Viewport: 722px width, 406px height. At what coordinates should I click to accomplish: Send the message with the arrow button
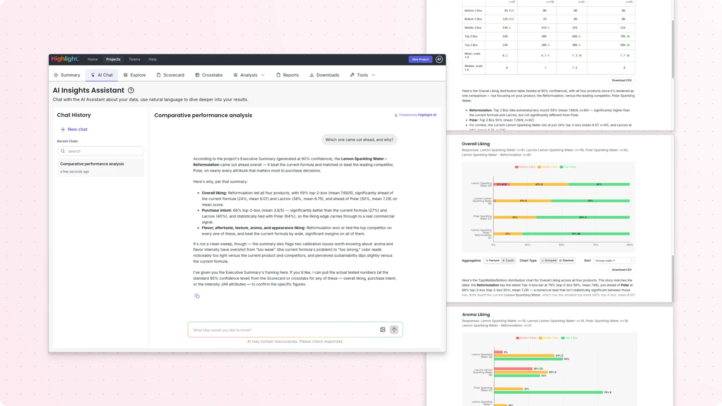click(394, 330)
